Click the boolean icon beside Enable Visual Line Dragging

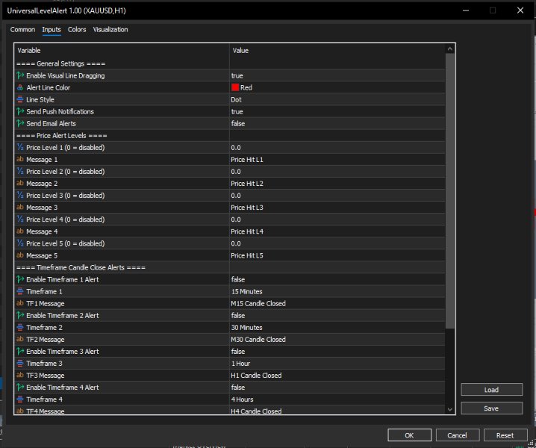20,75
